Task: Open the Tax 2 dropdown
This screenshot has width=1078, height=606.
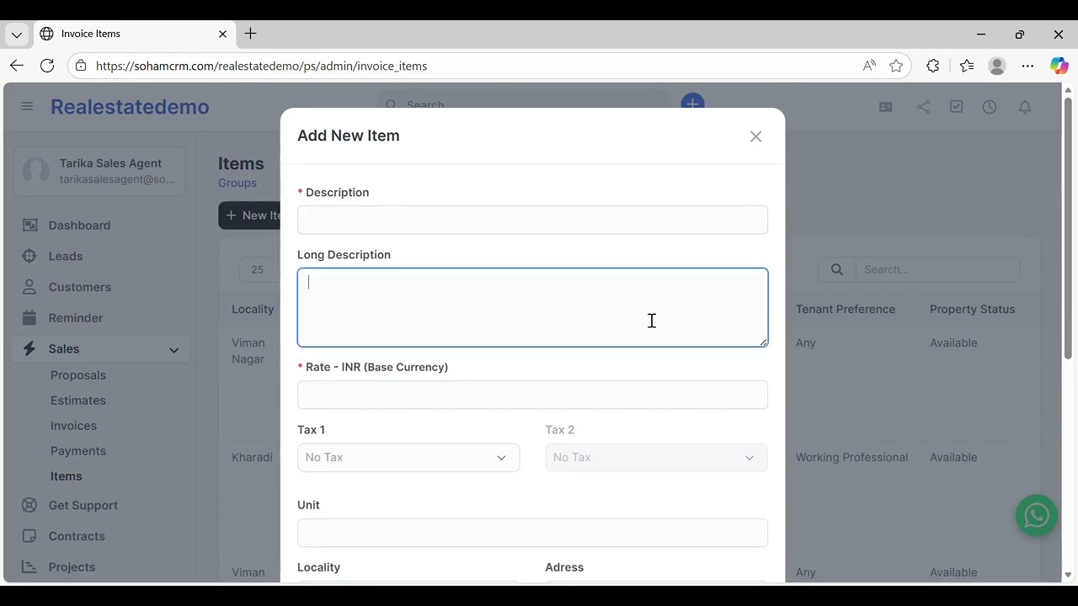Action: (656, 457)
